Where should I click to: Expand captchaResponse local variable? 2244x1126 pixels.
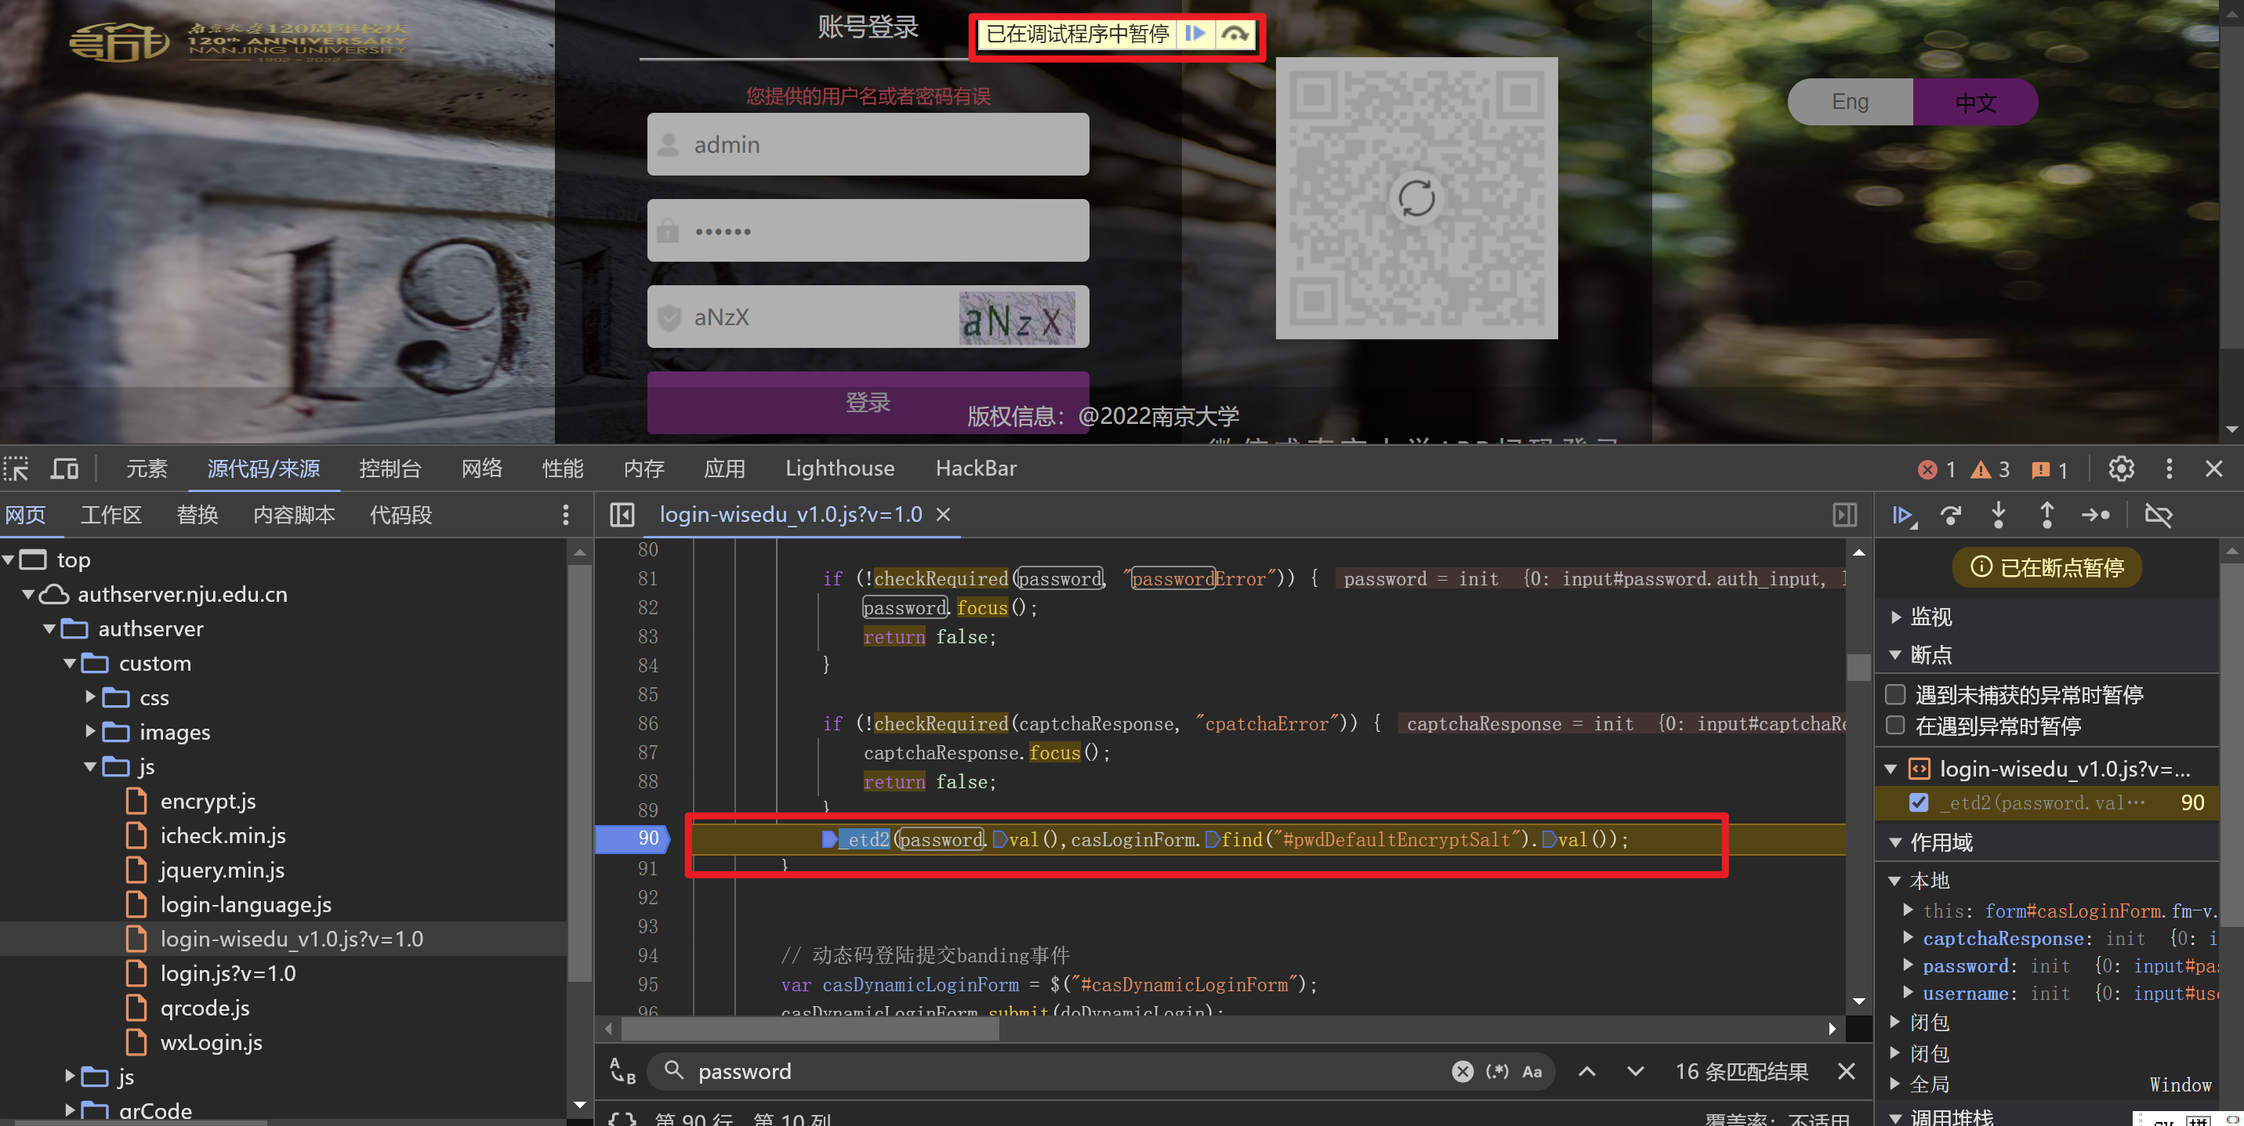coord(1908,938)
